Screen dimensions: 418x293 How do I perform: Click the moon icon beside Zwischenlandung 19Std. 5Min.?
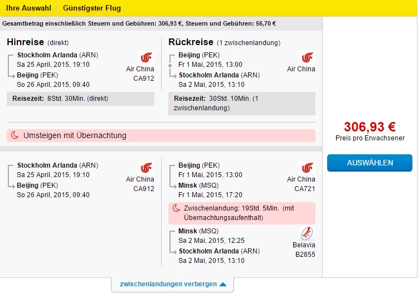pyautogui.click(x=176, y=208)
